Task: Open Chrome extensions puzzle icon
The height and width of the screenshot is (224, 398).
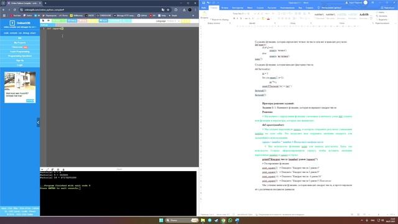Action: point(176,10)
